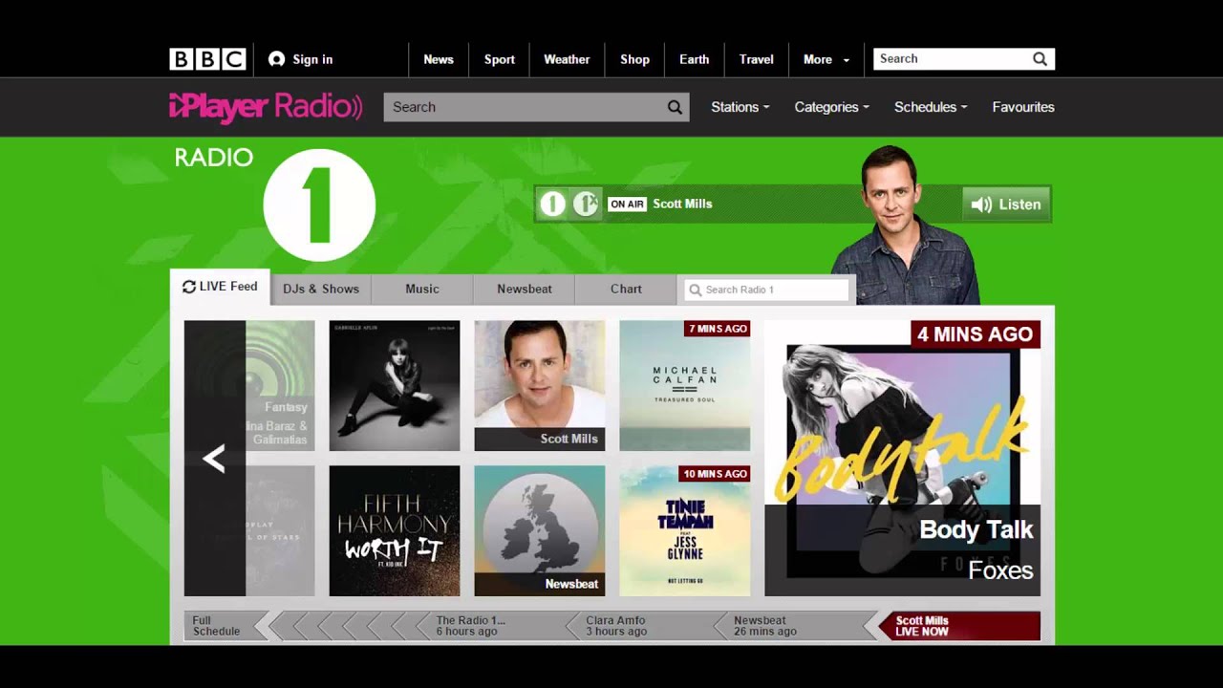This screenshot has width=1223, height=688.
Task: Click the Sign in account icon
Action: [277, 59]
